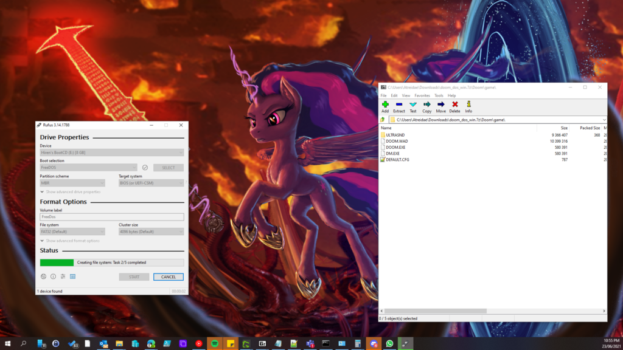Open File Explorer from taskbar
623x350 pixels.
[x=119, y=344]
